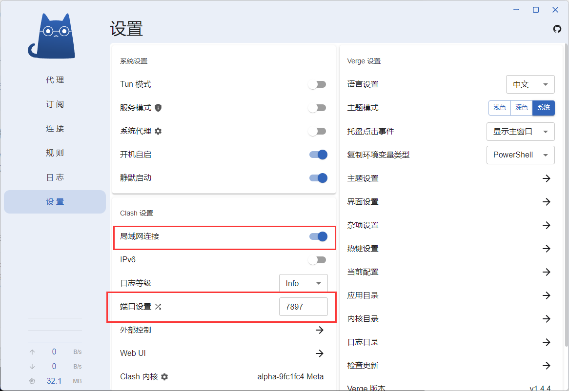Viewport: 569px width, 391px height.
Task: Select the 深色 dark theme button
Action: pos(521,108)
